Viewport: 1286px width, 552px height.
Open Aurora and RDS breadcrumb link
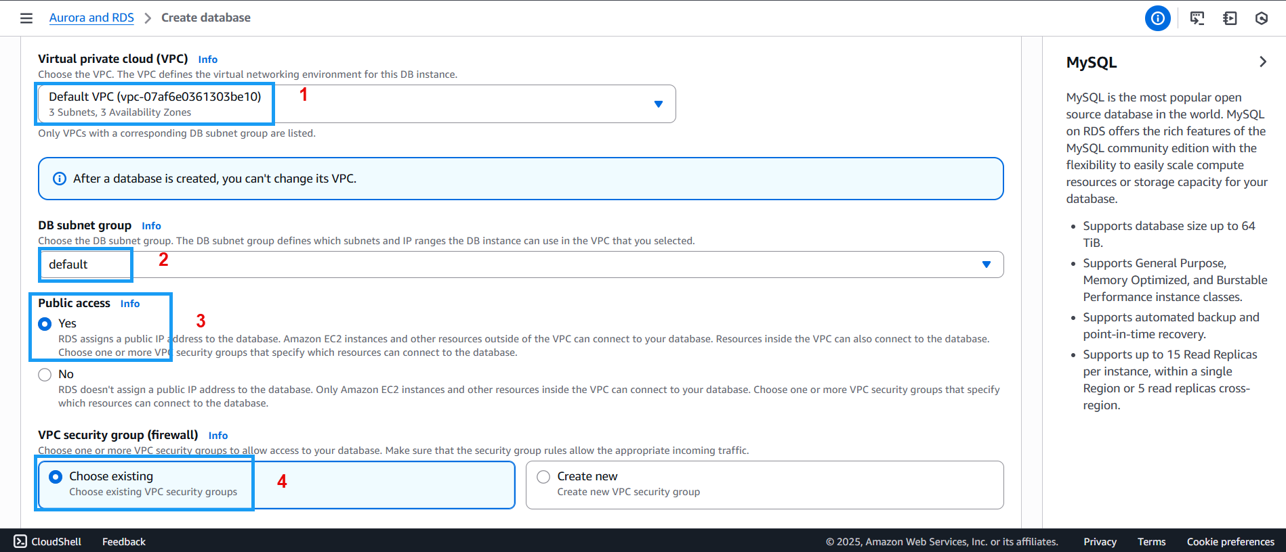tap(91, 18)
